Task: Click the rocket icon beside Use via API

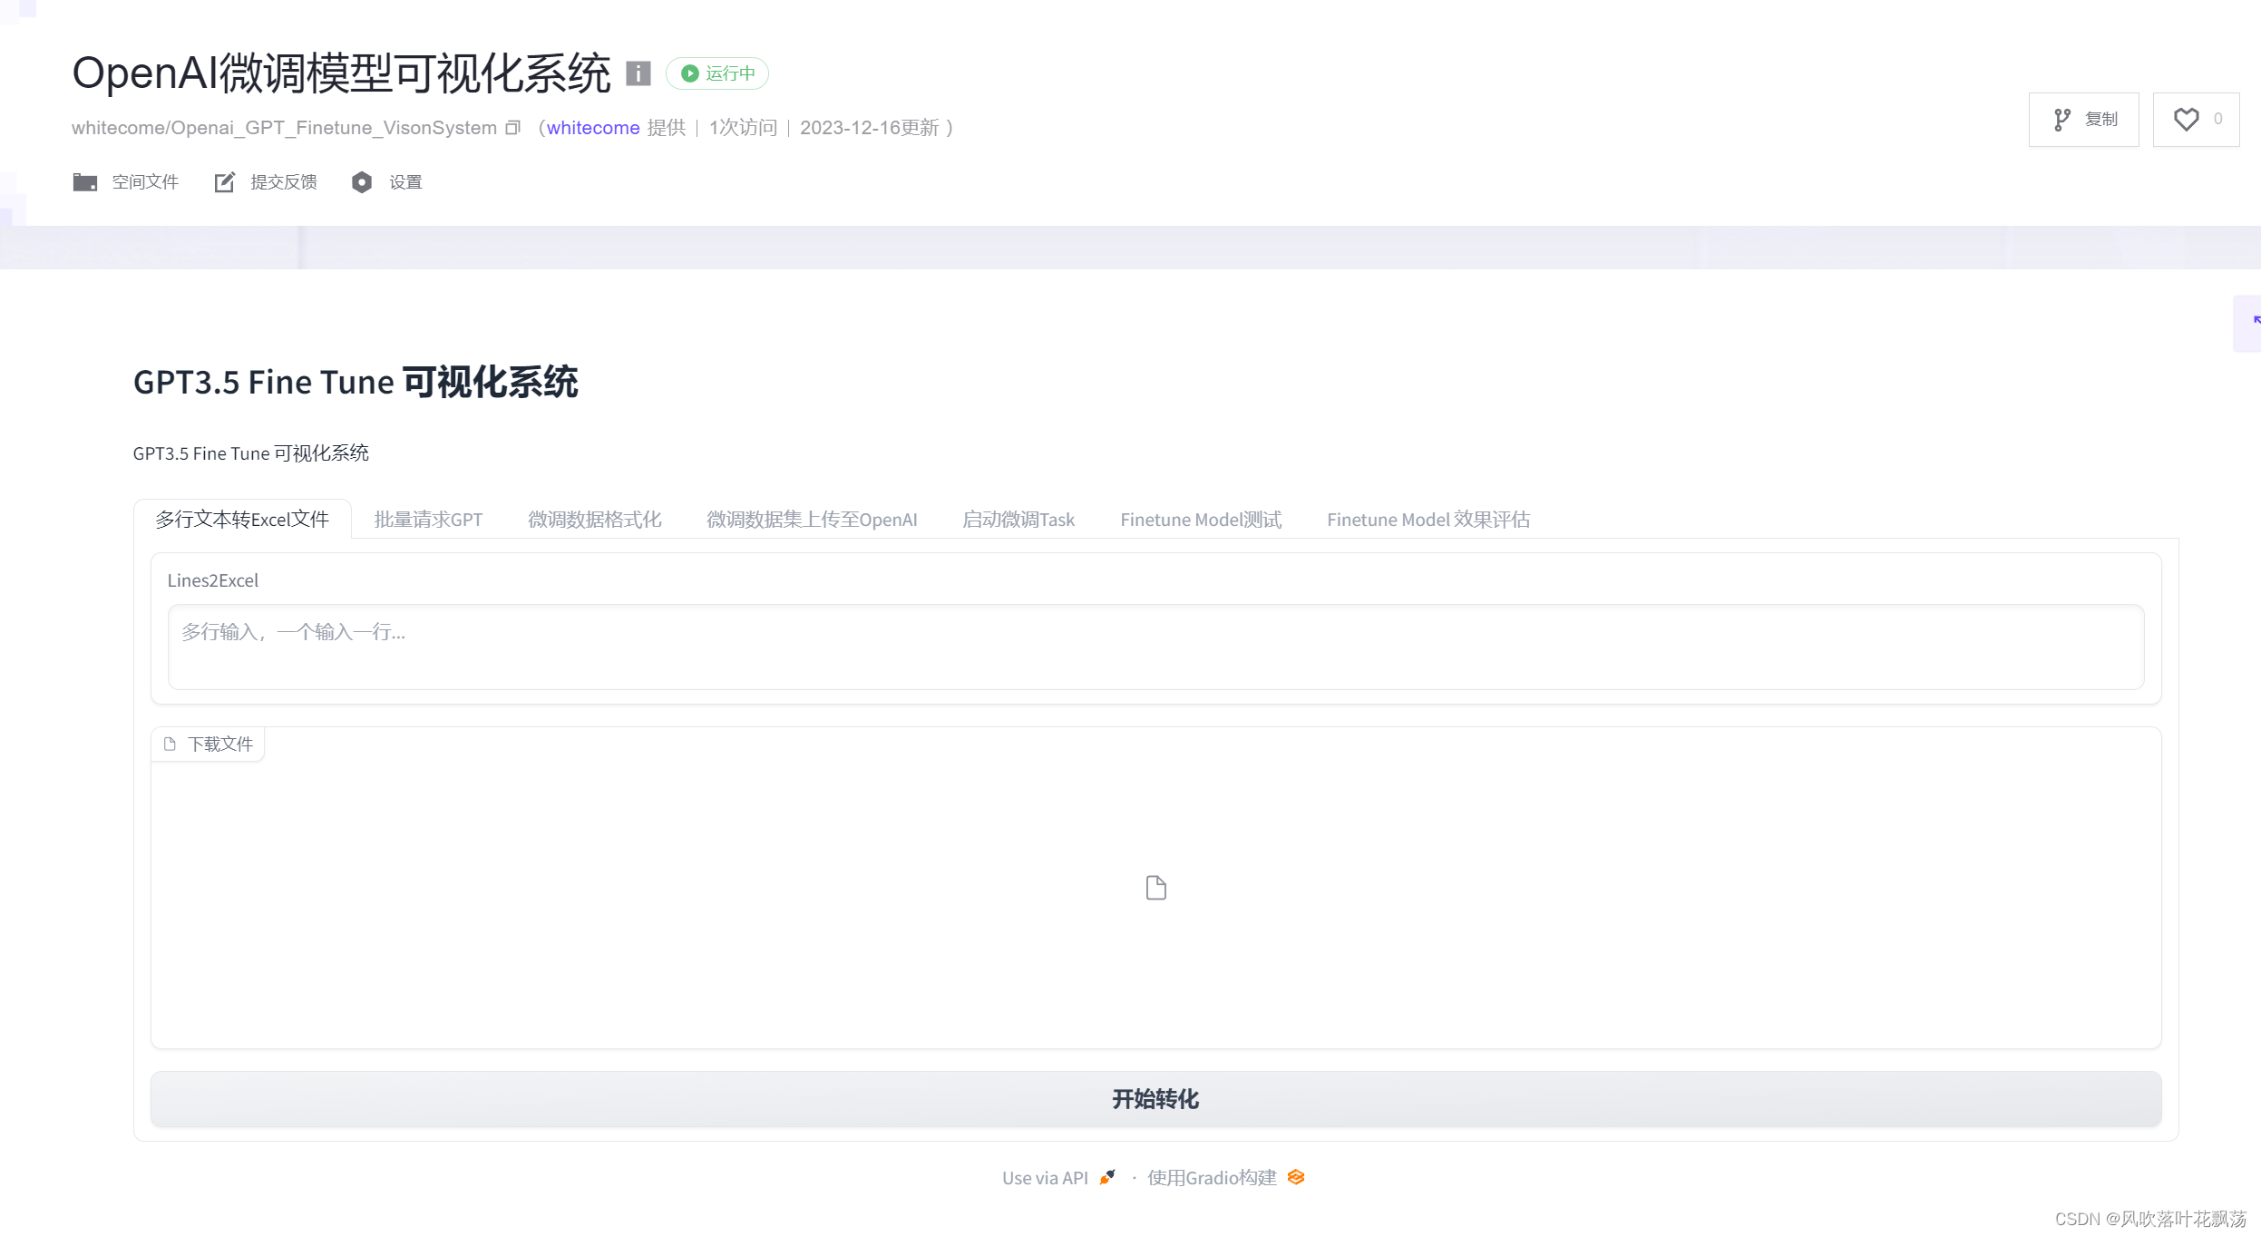Action: [1105, 1177]
